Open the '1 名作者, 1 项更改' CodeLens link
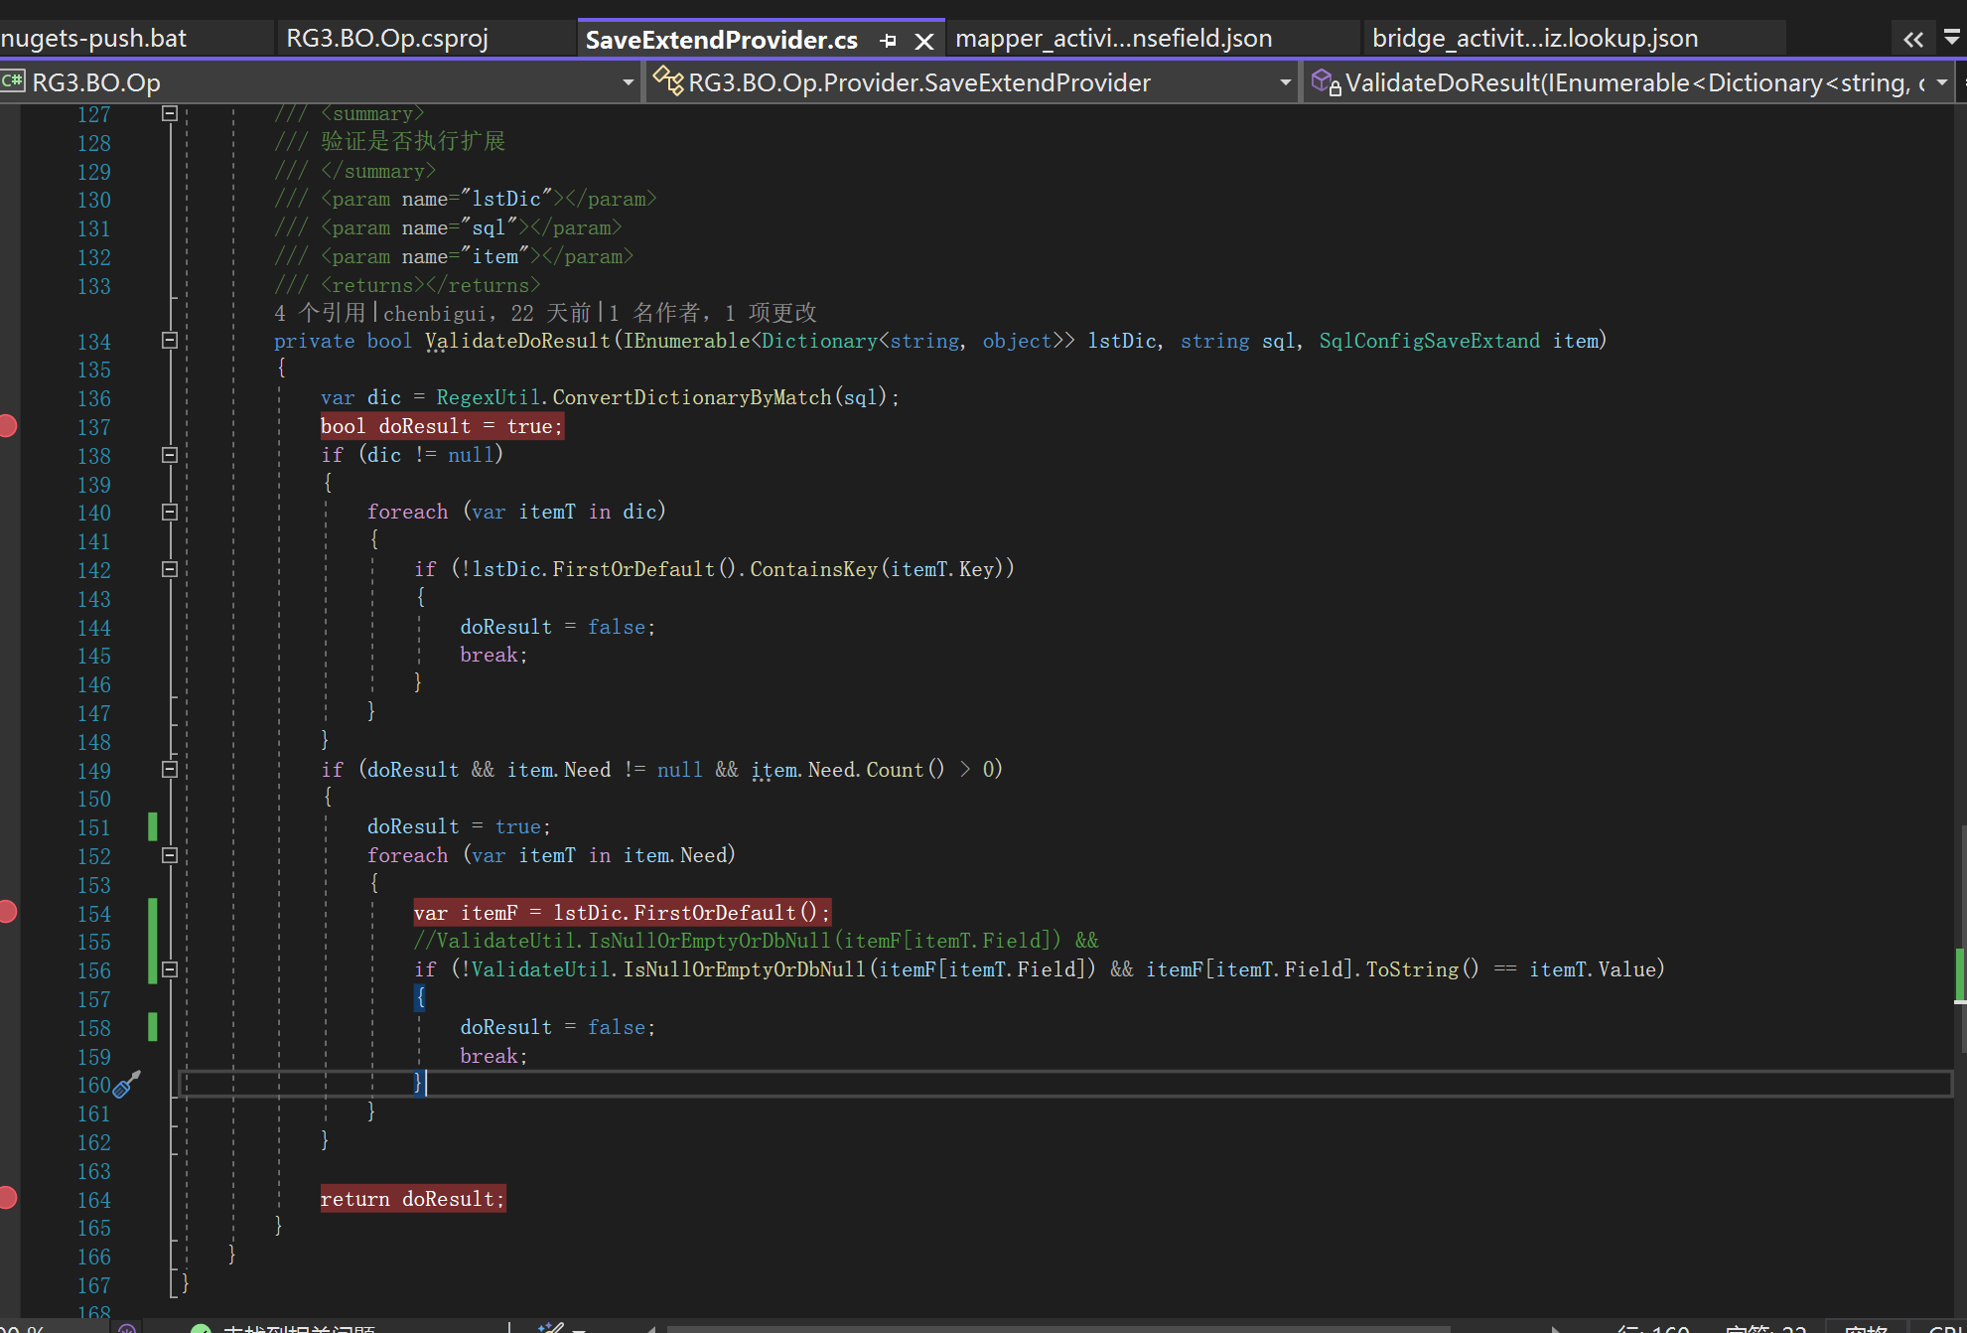 pyautogui.click(x=713, y=313)
